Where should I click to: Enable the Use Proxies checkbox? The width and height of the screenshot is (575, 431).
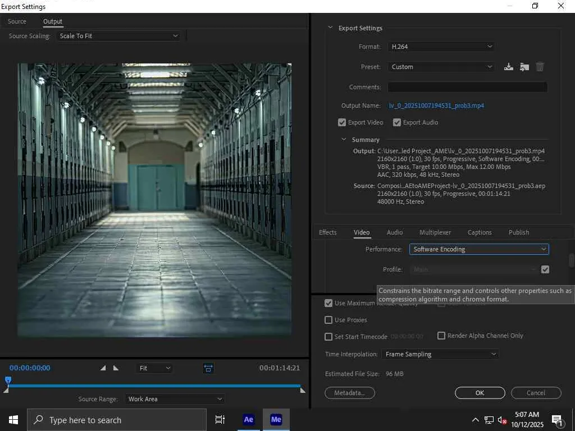pos(328,320)
